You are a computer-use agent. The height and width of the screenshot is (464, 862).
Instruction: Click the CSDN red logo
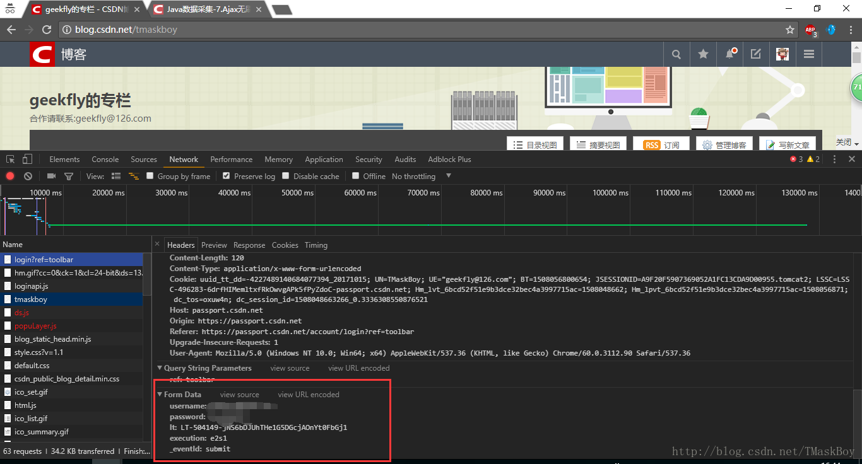(x=42, y=54)
